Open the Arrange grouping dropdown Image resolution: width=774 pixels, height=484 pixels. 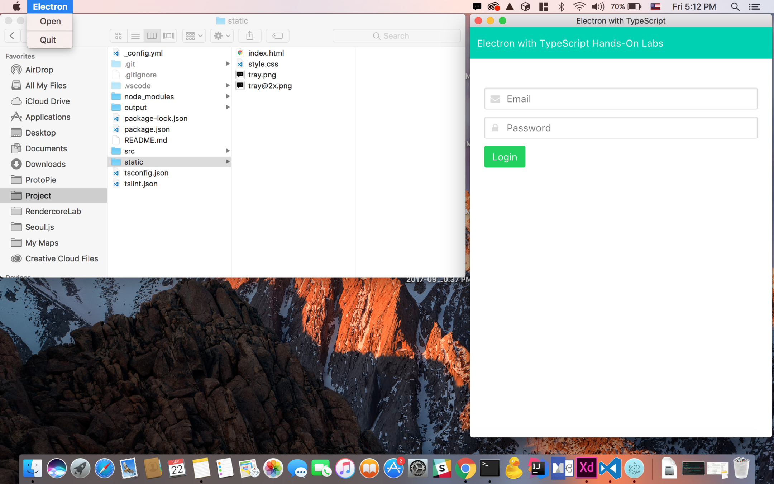click(194, 36)
